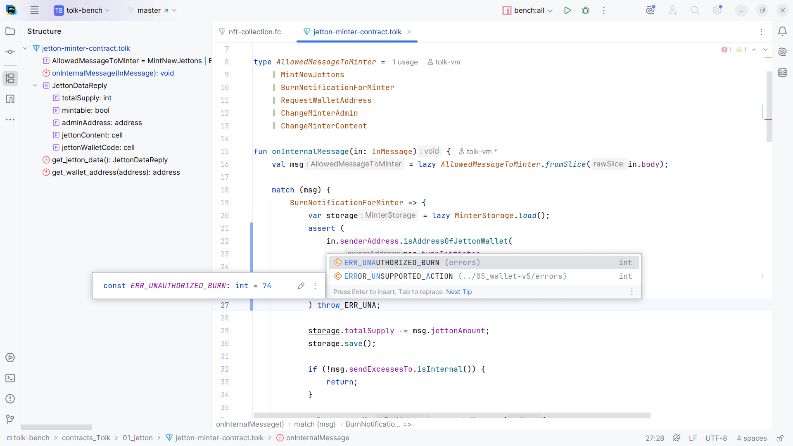This screenshot has height=446, width=793.
Task: Show more tool windows ellipsis
Action: point(10,120)
